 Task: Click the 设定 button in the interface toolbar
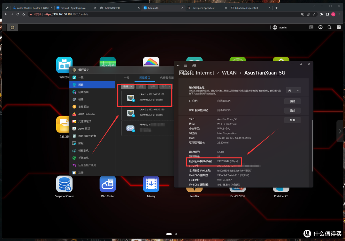141,86
